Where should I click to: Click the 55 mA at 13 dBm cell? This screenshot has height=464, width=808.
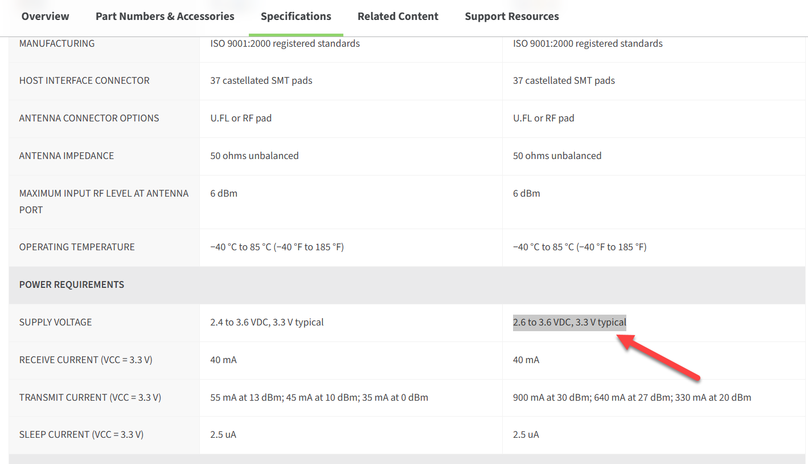319,397
